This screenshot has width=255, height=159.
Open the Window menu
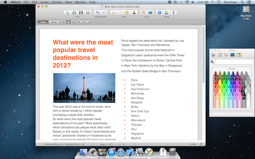point(80,2)
